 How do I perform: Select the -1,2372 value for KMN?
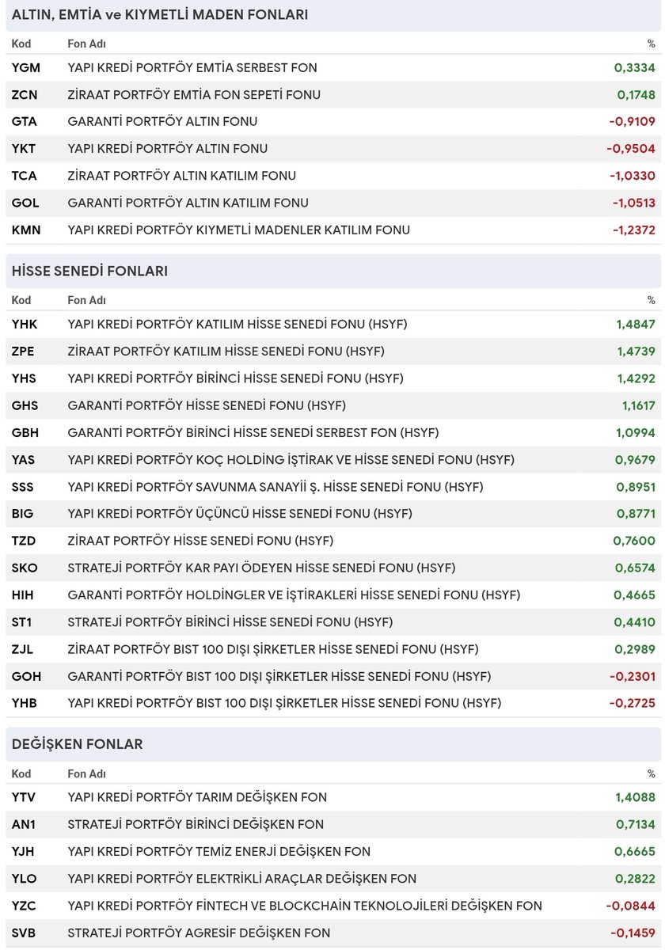point(633,230)
